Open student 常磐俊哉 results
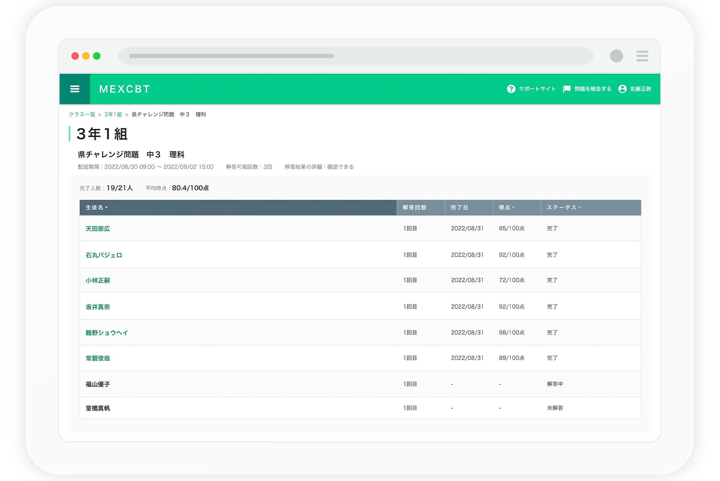The image size is (720, 481). click(98, 358)
